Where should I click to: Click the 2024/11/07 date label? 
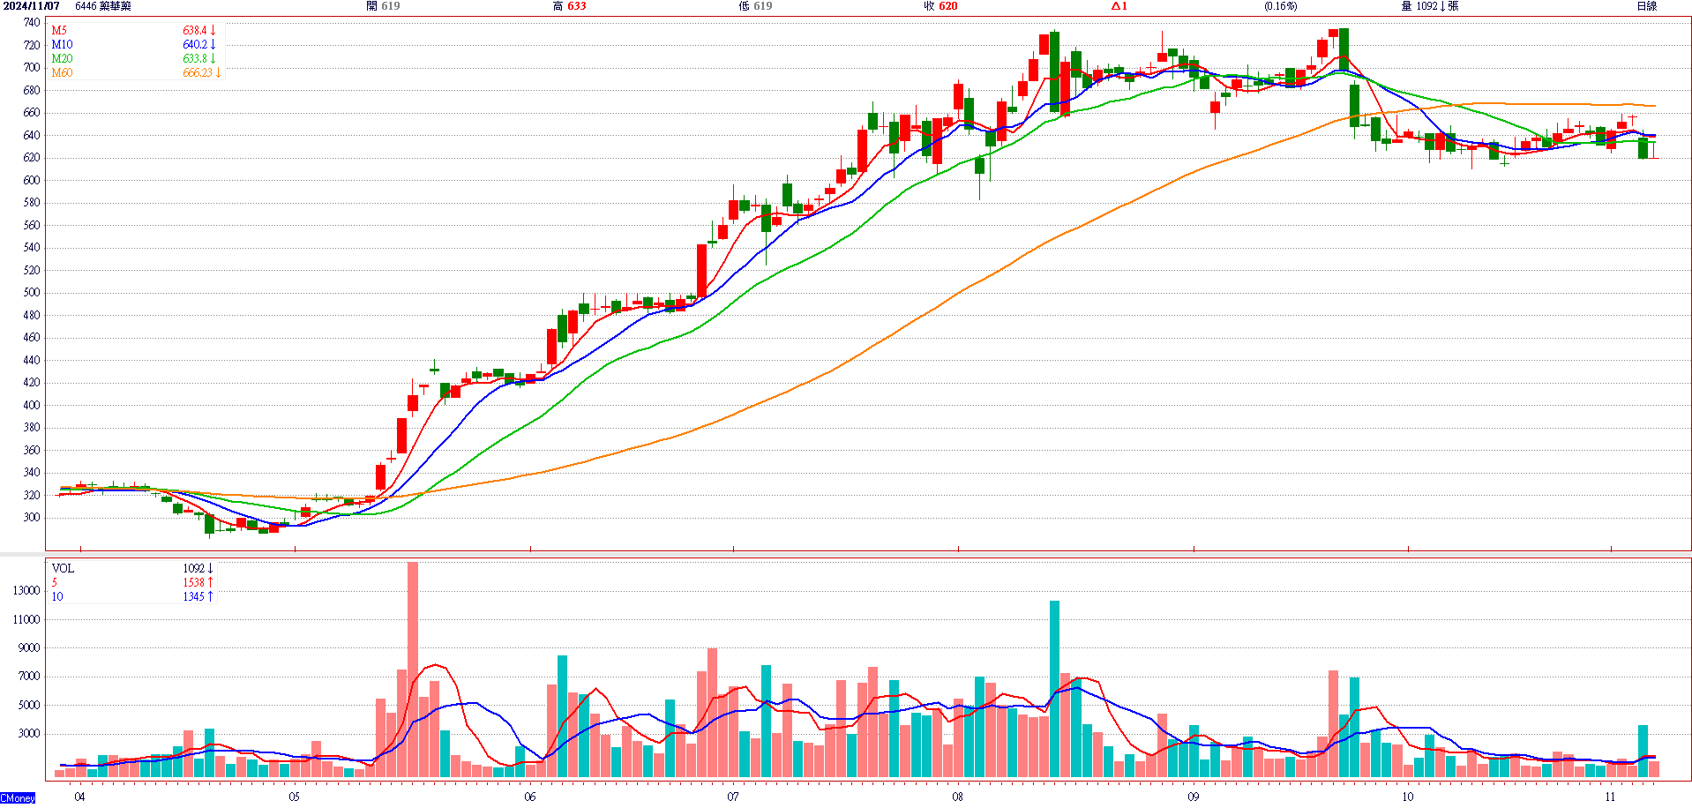(31, 6)
